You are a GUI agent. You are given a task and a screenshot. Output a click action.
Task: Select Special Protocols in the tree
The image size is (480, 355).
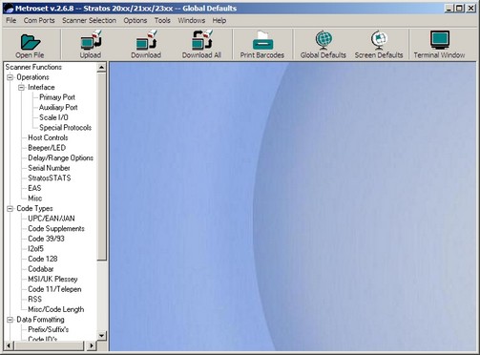tap(65, 128)
